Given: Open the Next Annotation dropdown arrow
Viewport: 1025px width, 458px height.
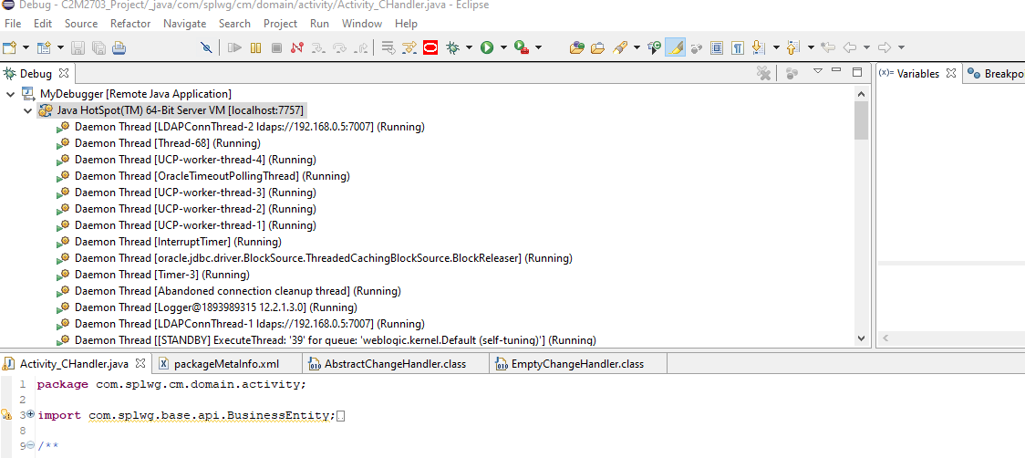Looking at the screenshot, I should [776, 47].
